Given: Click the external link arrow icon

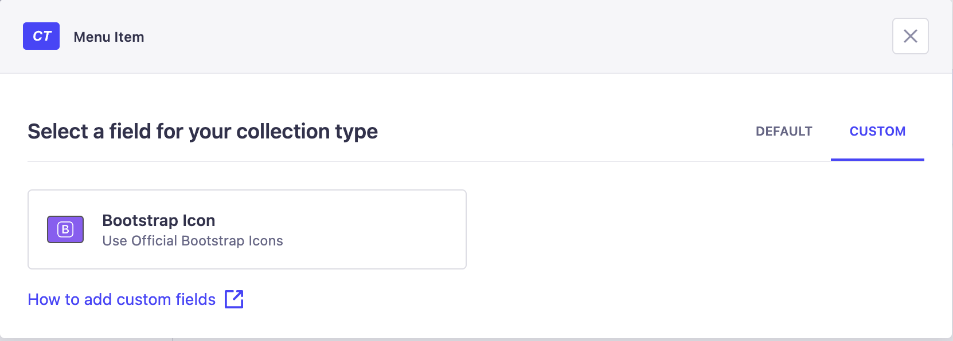Looking at the screenshot, I should point(234,299).
